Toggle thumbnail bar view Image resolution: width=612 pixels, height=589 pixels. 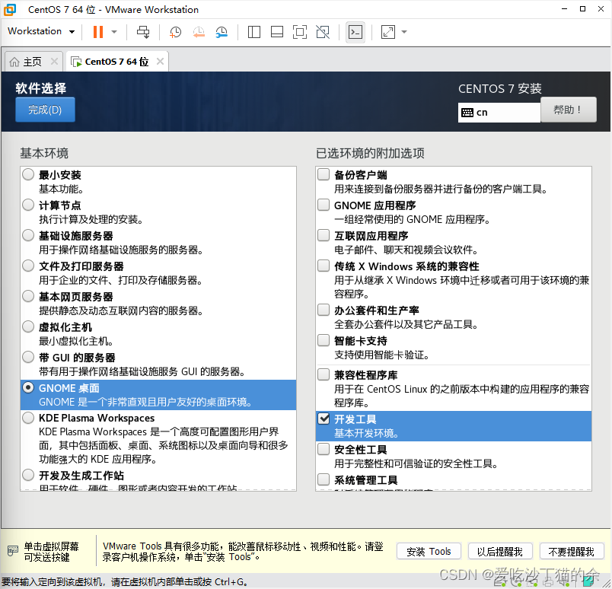click(x=277, y=32)
